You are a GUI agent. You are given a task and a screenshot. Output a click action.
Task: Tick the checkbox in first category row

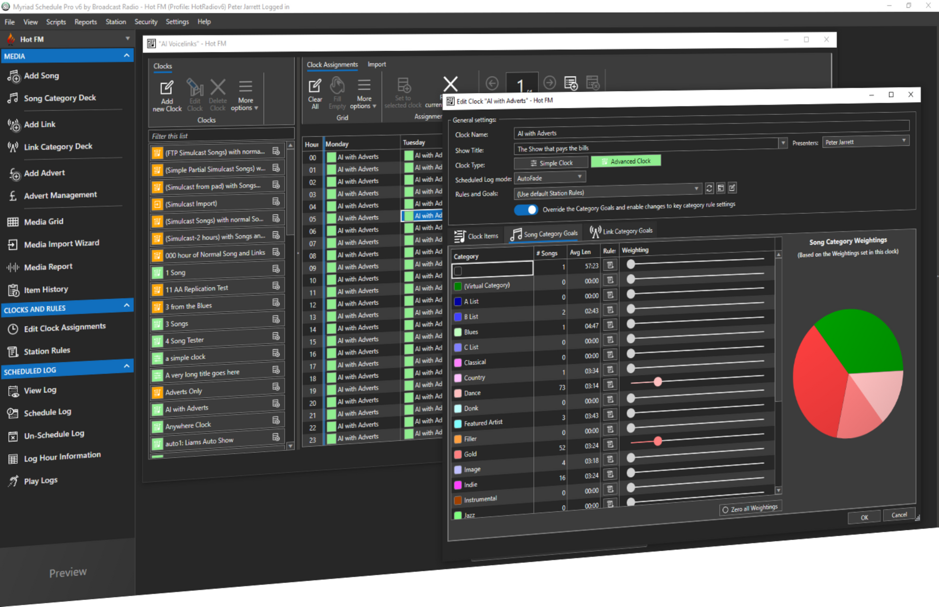coord(458,271)
